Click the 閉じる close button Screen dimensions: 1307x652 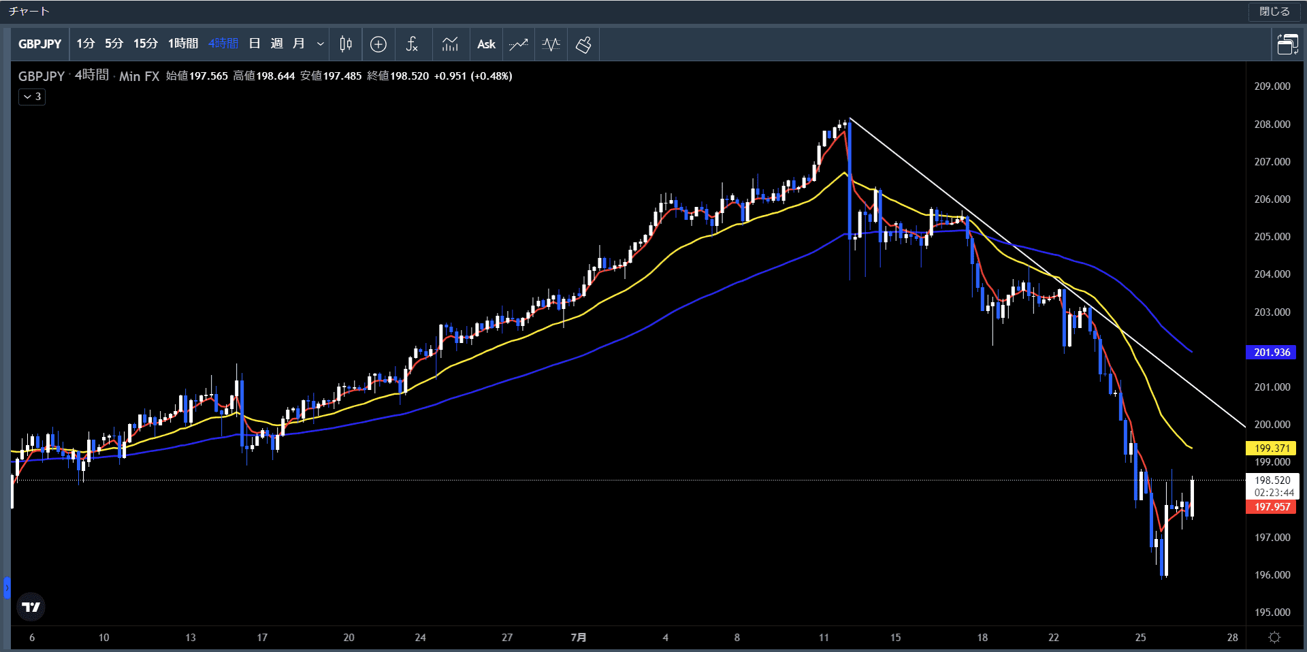coord(1274,12)
